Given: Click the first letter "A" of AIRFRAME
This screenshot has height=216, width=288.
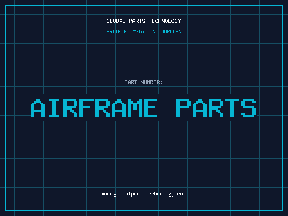Looking at the screenshot, I should point(37,108).
